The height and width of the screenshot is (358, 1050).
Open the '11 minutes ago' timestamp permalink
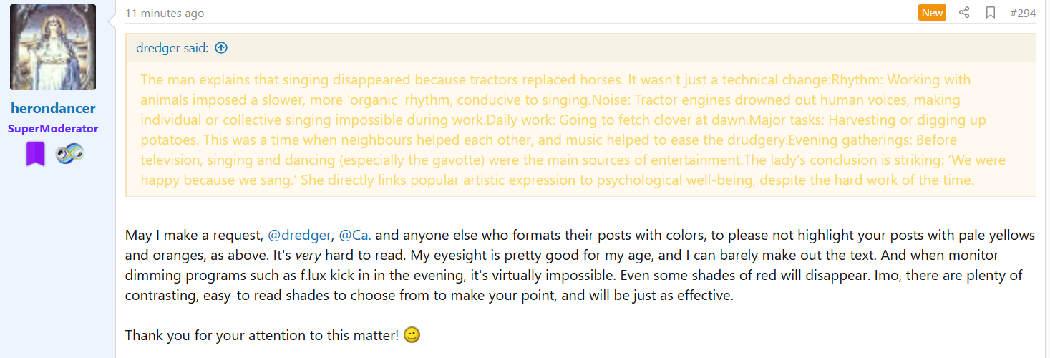[x=165, y=14]
